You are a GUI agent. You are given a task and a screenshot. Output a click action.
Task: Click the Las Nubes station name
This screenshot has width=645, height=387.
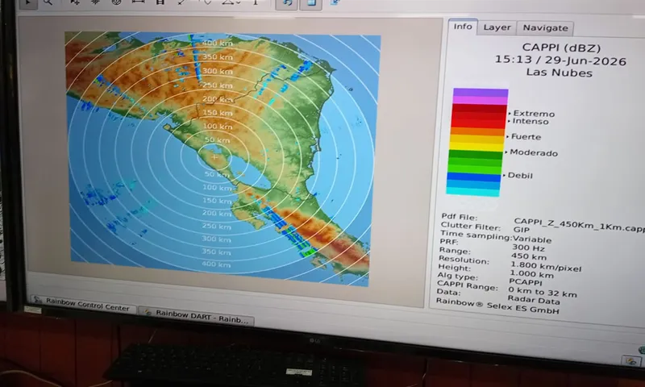point(559,73)
